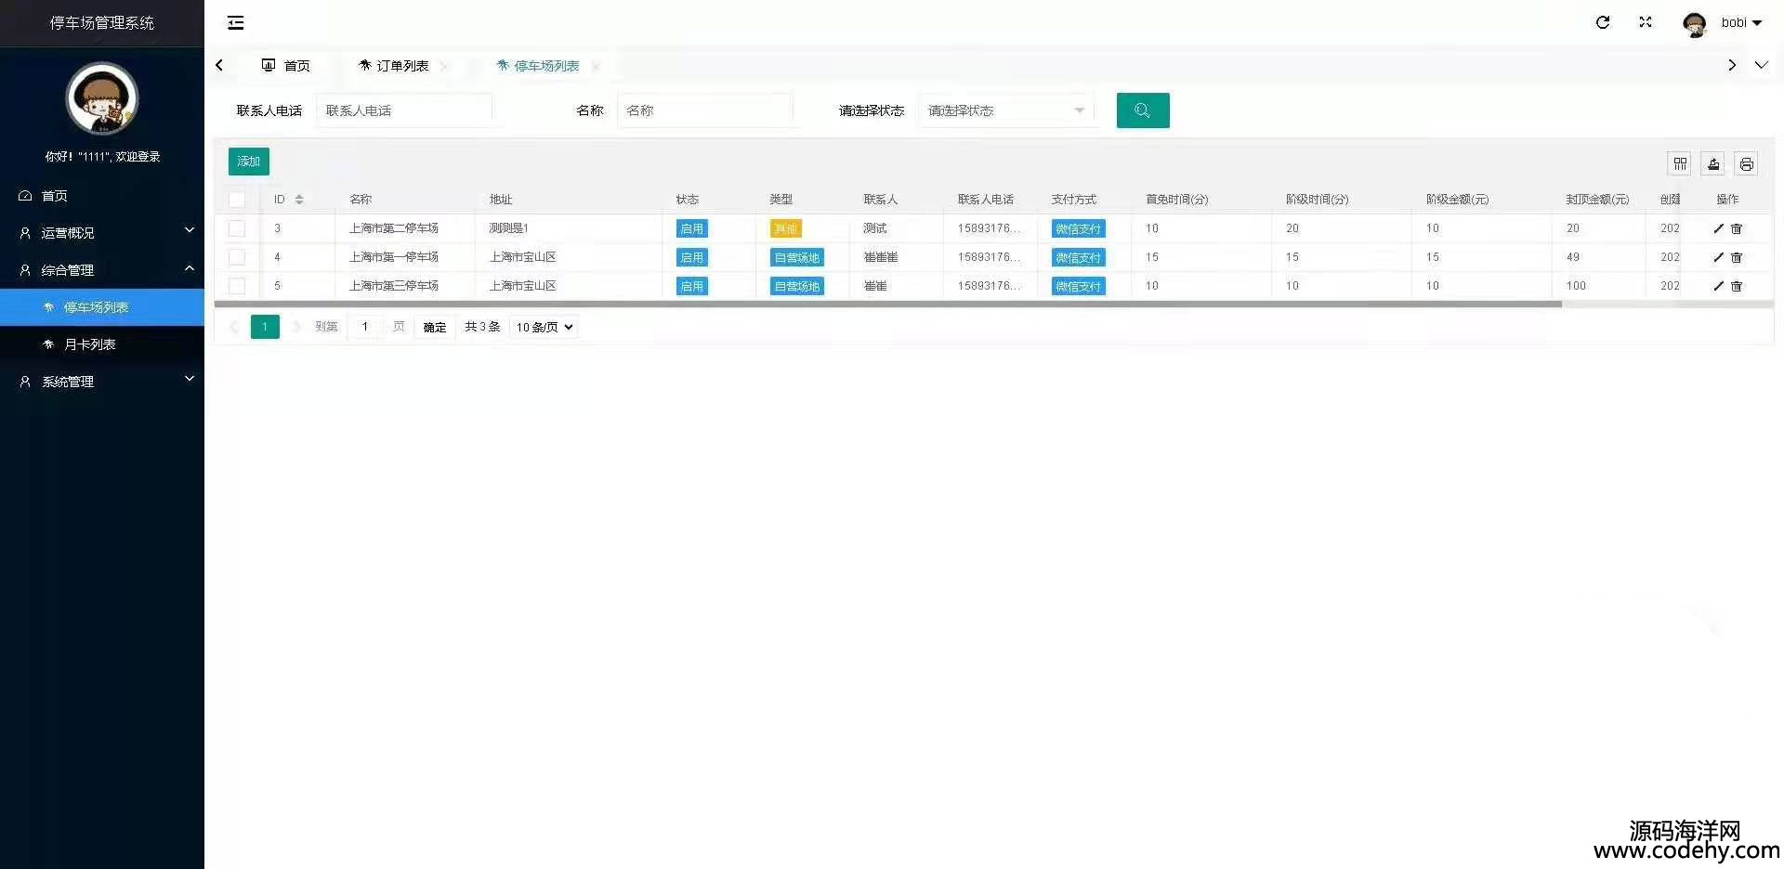Delete the 上海市第二停车场 row
Screen dimensions: 1784x869
pos(1737,228)
